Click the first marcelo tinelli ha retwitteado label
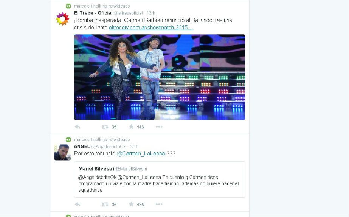The image size is (349, 217). [x=102, y=6]
